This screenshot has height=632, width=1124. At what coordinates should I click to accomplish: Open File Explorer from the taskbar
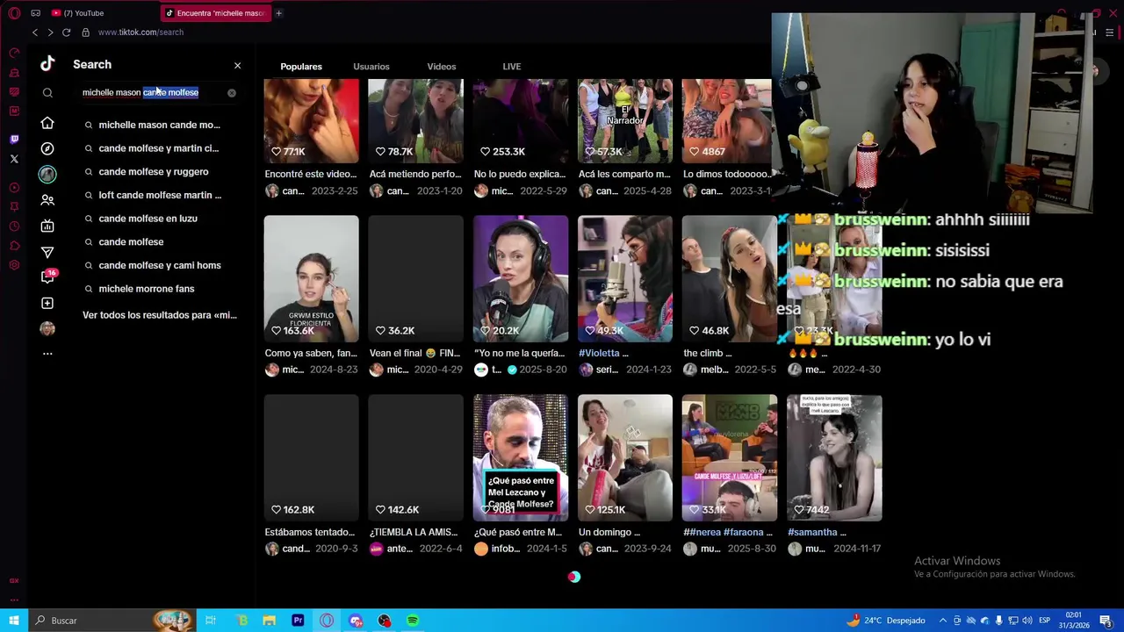point(269,621)
